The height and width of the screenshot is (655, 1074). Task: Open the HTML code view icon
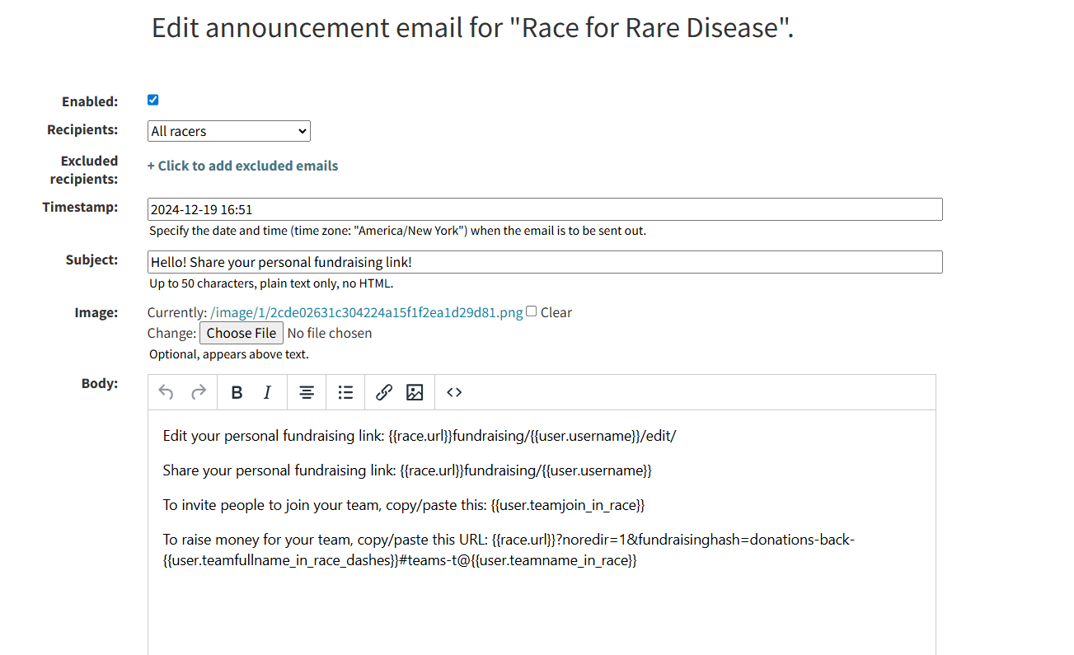(x=453, y=392)
